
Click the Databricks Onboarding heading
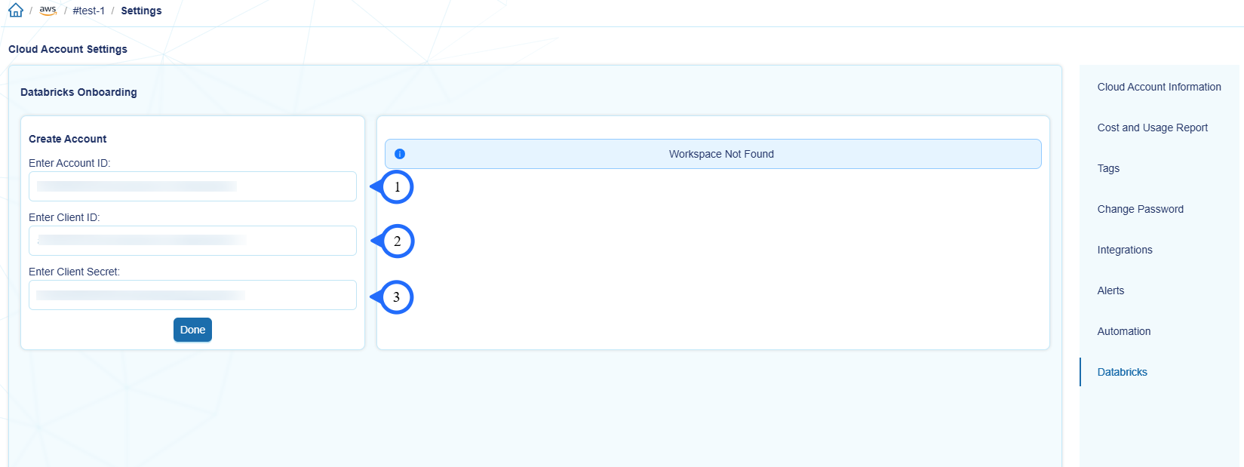click(x=78, y=92)
